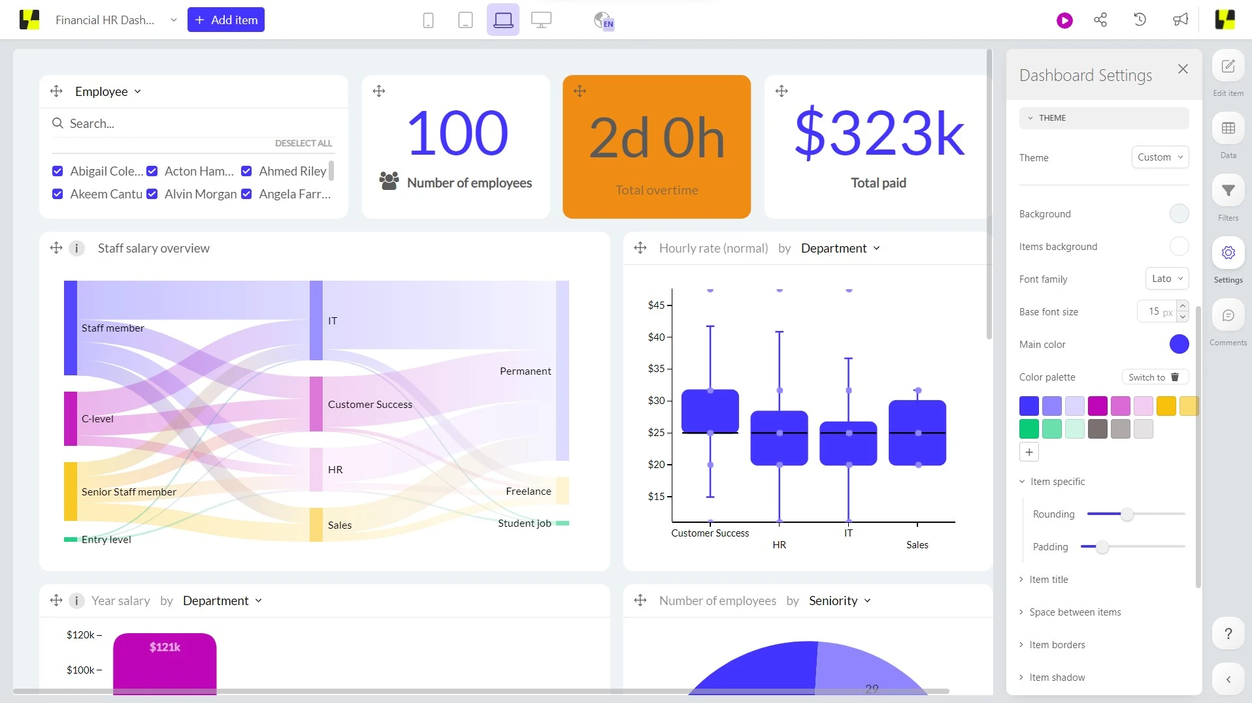Open Year salary Department dropdown
The width and height of the screenshot is (1252, 703).
tap(222, 601)
